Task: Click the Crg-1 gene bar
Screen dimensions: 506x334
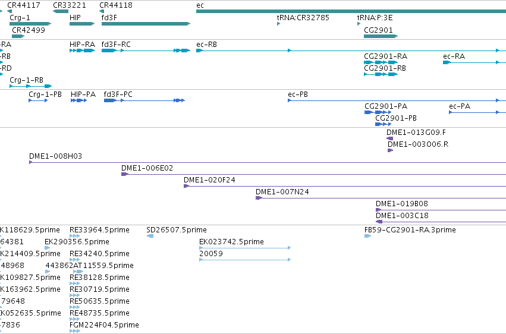Action: (x=30, y=24)
